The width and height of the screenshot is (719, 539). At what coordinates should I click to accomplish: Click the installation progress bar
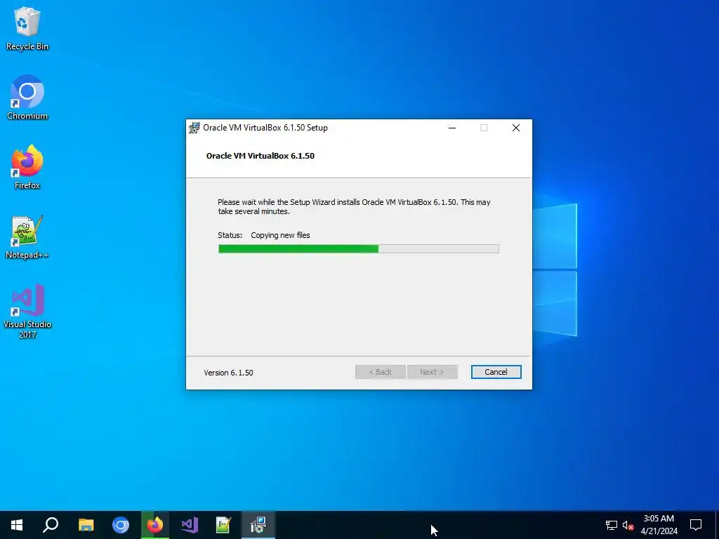[x=359, y=249]
